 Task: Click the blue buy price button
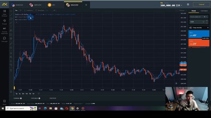tap(199, 34)
